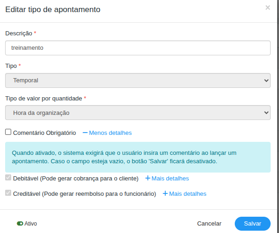Click the minus icon beside Menos detalhes
The width and height of the screenshot is (279, 233).
(85, 133)
